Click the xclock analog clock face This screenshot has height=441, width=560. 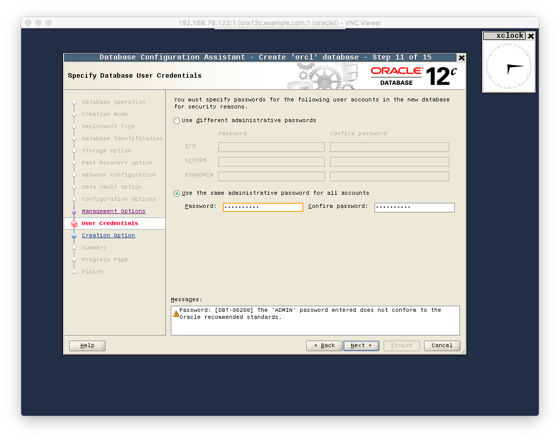[508, 66]
